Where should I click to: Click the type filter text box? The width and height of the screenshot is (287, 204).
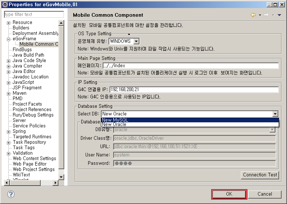pos(34,15)
